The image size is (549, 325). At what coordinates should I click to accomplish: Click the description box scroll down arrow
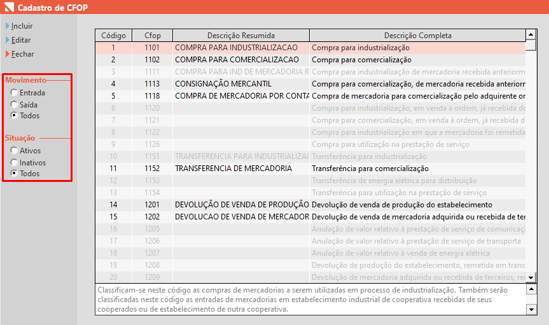coord(531,309)
